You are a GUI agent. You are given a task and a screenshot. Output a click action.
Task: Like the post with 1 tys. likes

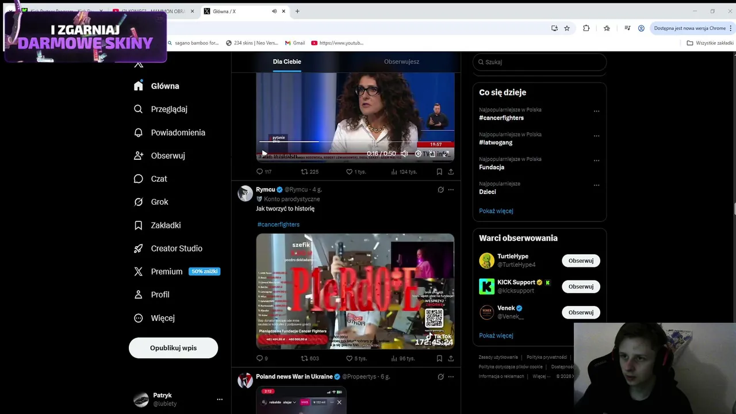pos(356,171)
